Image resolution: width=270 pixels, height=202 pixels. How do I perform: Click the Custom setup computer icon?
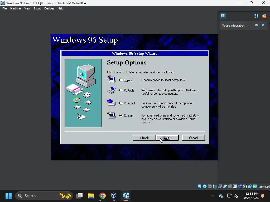point(111,115)
